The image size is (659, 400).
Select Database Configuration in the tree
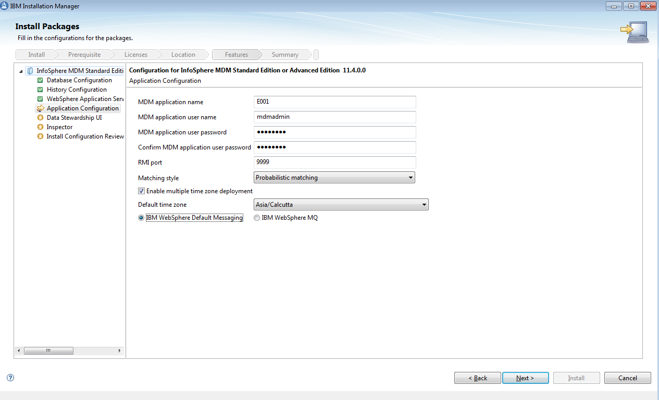click(79, 80)
